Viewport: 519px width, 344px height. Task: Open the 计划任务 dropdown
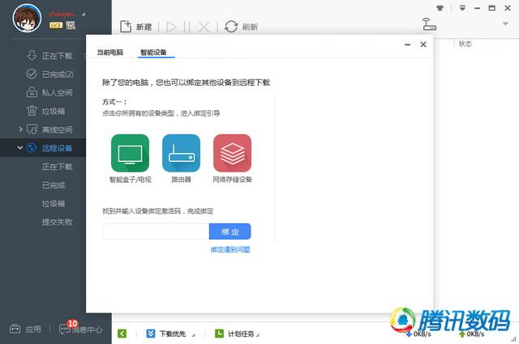(x=238, y=333)
